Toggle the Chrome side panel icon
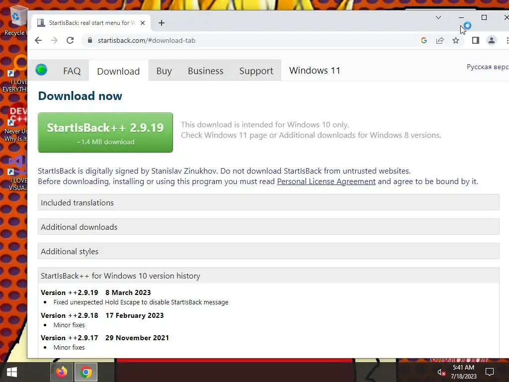This screenshot has width=509, height=382. click(476, 40)
